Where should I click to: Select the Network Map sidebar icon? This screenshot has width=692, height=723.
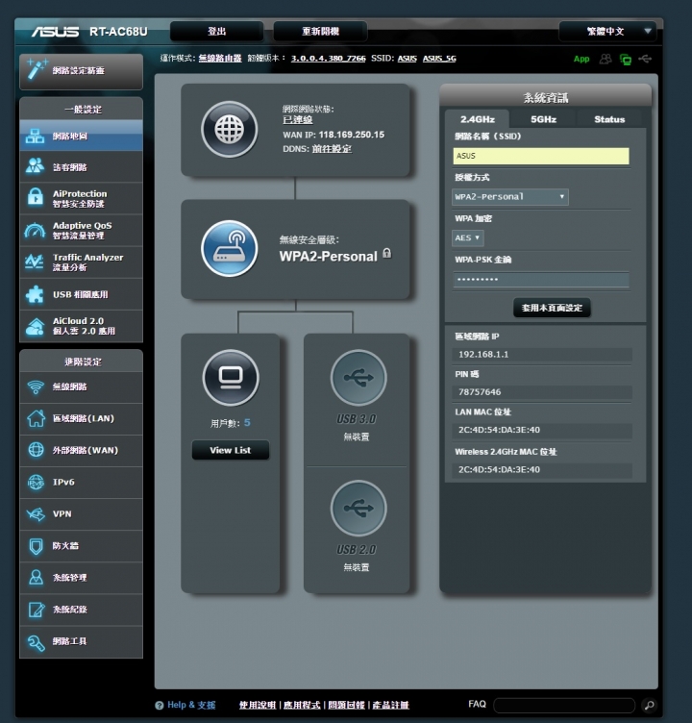pos(35,136)
